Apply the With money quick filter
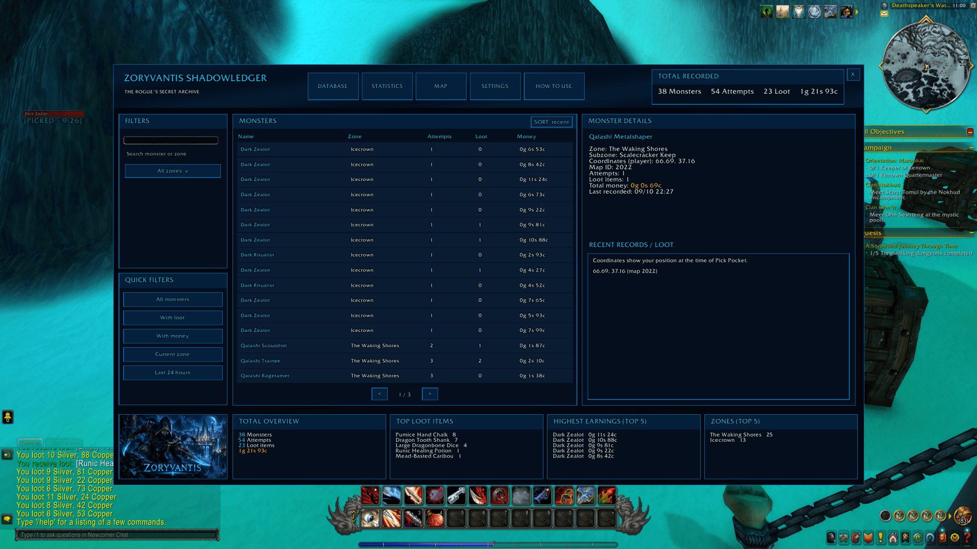 173,336
